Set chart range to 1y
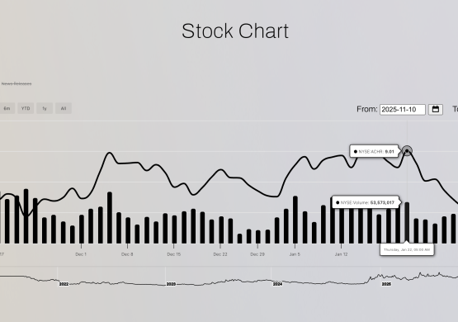Image resolution: width=458 pixels, height=322 pixels. tap(45, 108)
